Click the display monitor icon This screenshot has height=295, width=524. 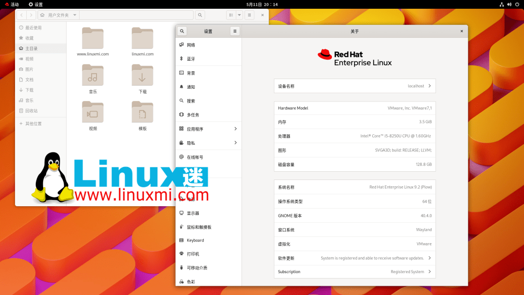pos(181,213)
